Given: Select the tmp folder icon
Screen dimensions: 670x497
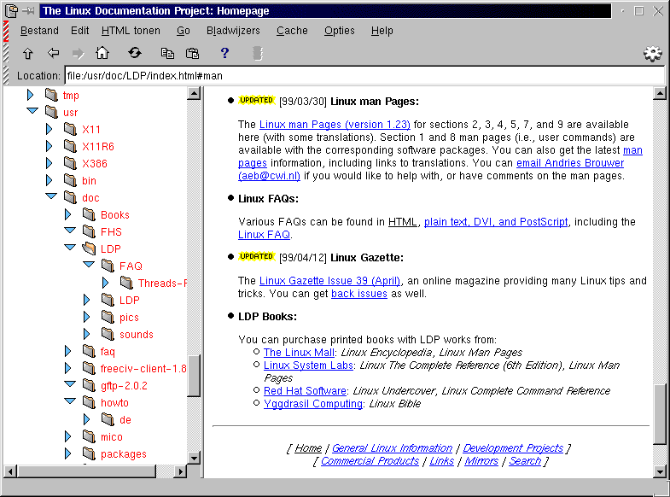Looking at the screenshot, I should 52,95.
